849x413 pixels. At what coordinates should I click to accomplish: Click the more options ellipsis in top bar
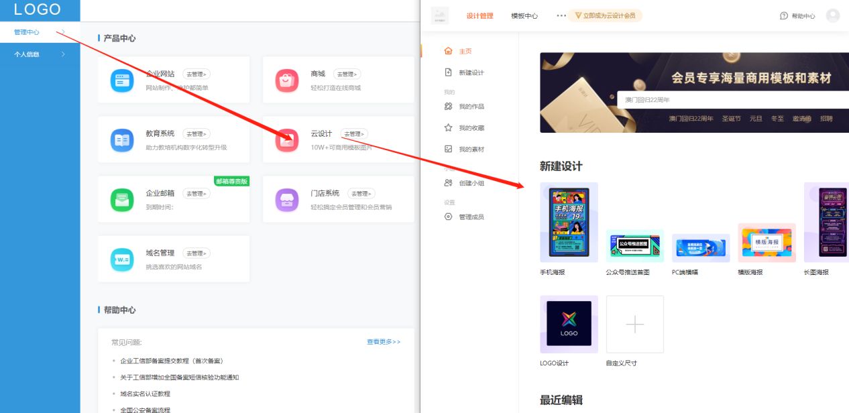pyautogui.click(x=561, y=15)
